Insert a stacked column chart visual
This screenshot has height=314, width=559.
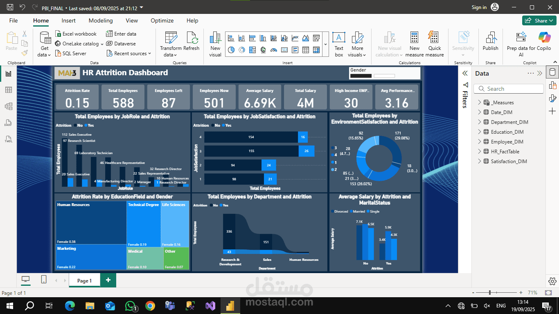241,38
